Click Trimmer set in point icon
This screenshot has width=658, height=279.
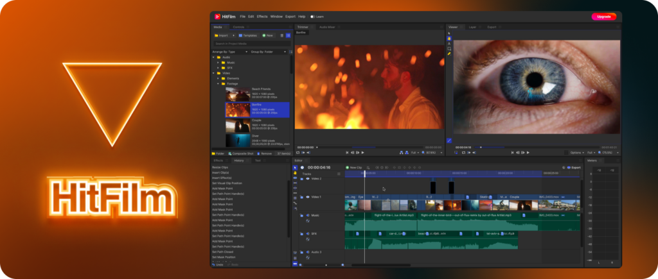point(303,153)
